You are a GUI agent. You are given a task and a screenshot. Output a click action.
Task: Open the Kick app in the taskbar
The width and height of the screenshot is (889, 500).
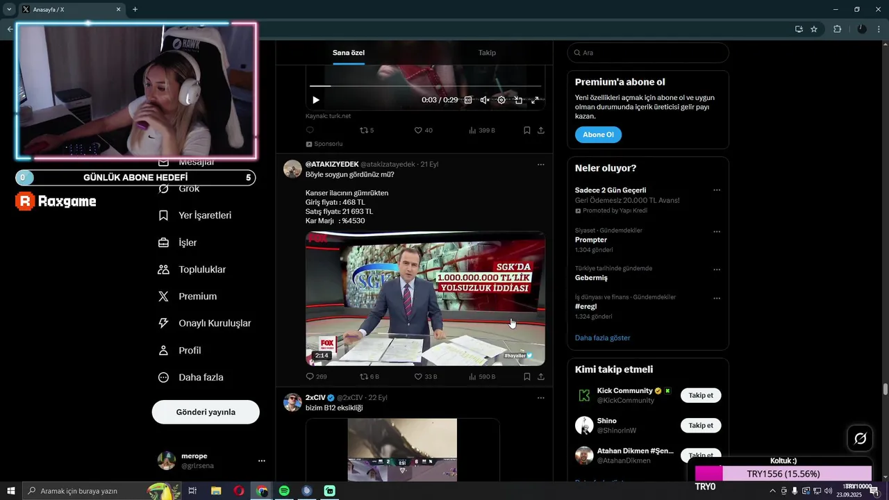[330, 491]
